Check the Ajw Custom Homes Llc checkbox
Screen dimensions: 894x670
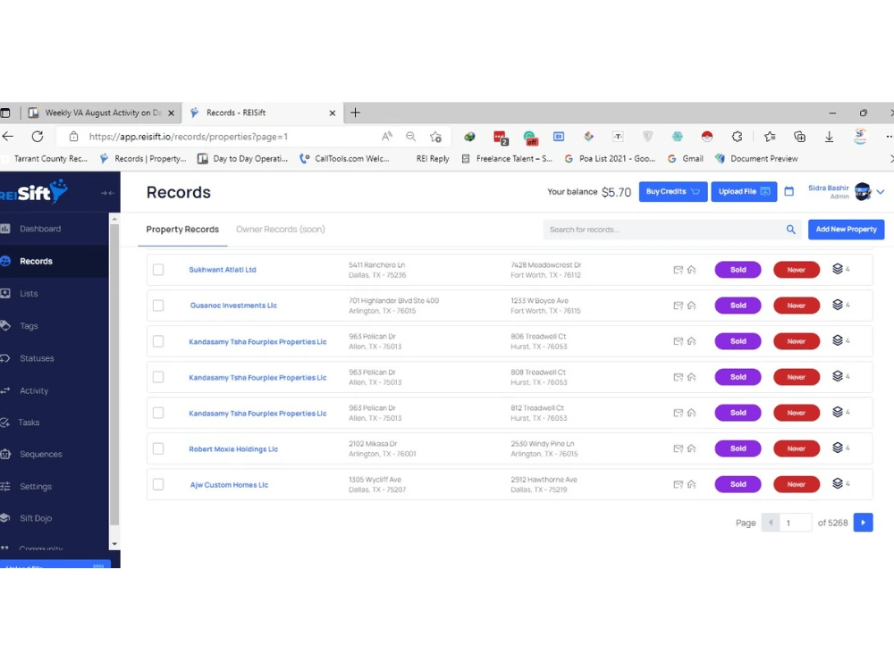[x=158, y=484]
